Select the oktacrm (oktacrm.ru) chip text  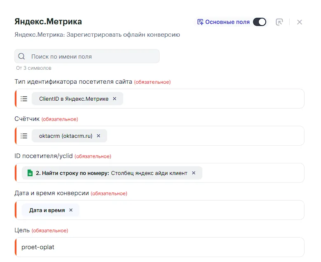(x=66, y=136)
